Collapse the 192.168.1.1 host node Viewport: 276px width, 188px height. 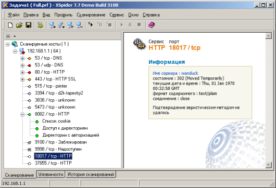[15, 51]
